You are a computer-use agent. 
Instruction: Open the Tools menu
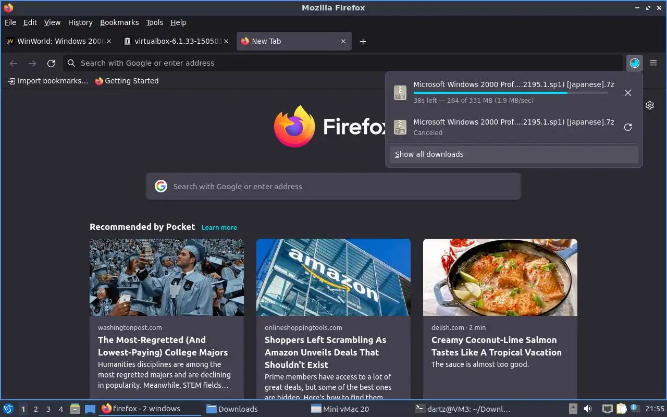pos(155,22)
